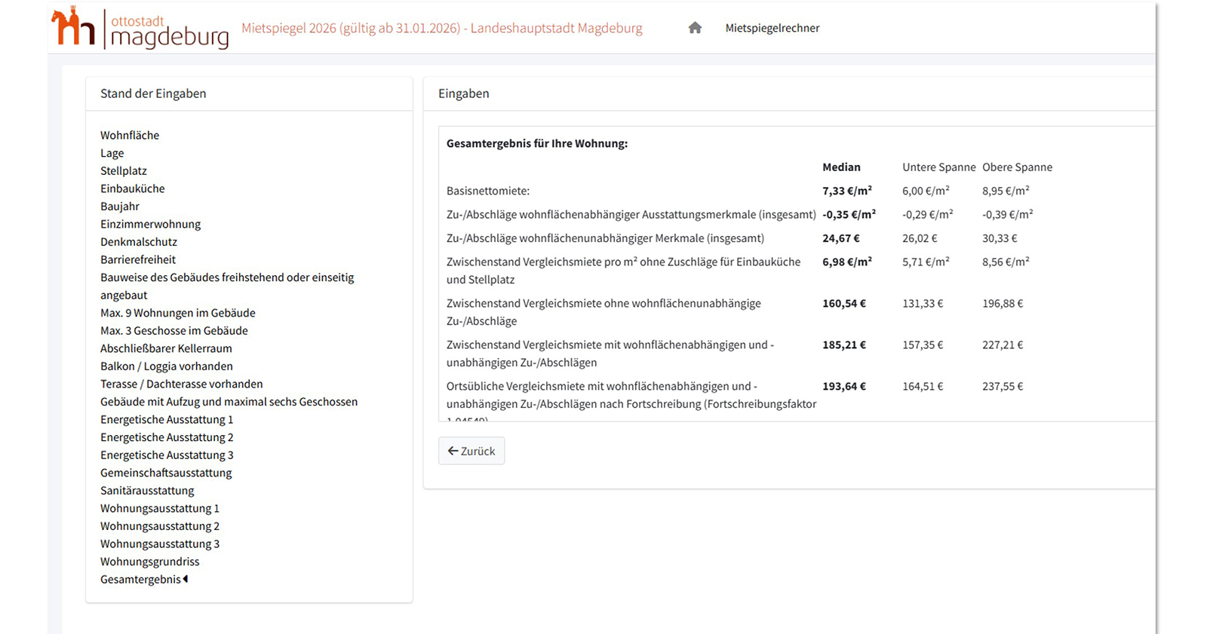Select Wohnfläche in the input list

[130, 135]
